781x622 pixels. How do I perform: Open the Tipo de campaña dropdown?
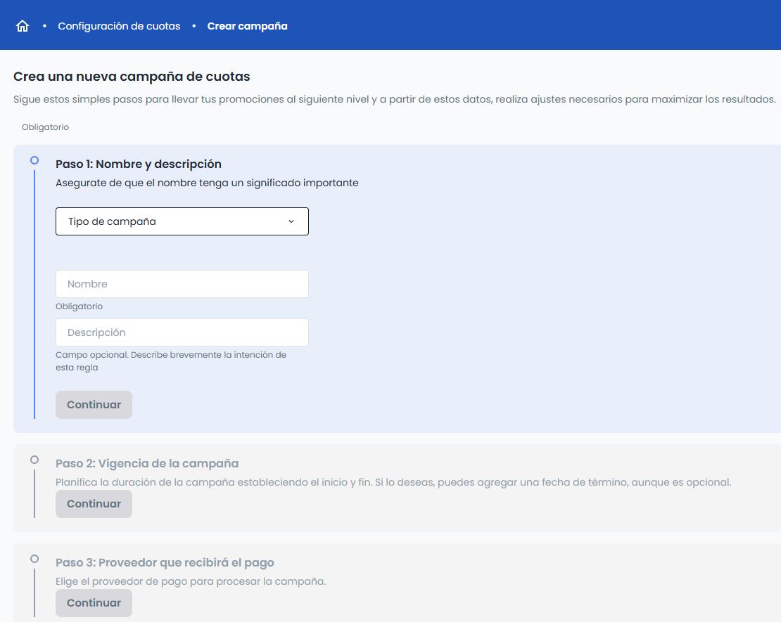[x=182, y=221]
